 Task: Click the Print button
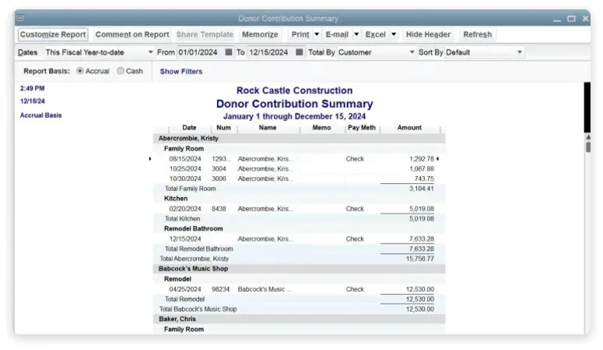pos(300,35)
